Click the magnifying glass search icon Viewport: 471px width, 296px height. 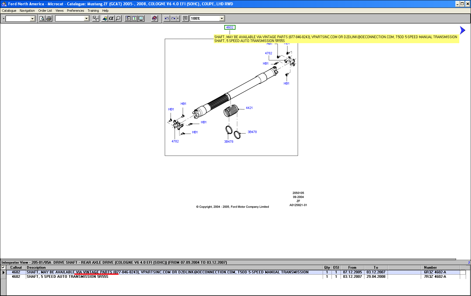pyautogui.click(x=118, y=18)
